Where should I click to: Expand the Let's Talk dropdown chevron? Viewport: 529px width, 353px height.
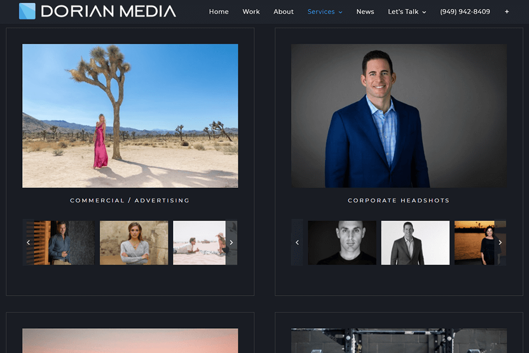coord(424,12)
